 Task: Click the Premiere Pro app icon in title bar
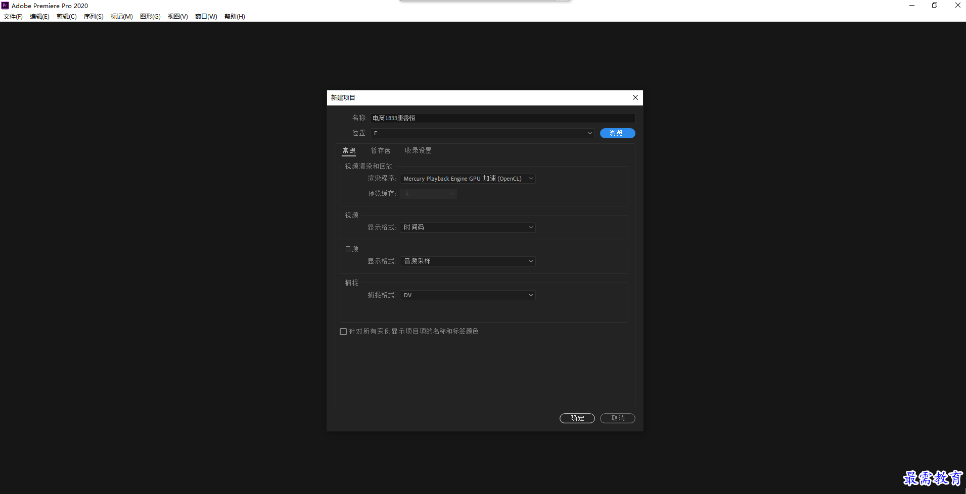(5, 6)
